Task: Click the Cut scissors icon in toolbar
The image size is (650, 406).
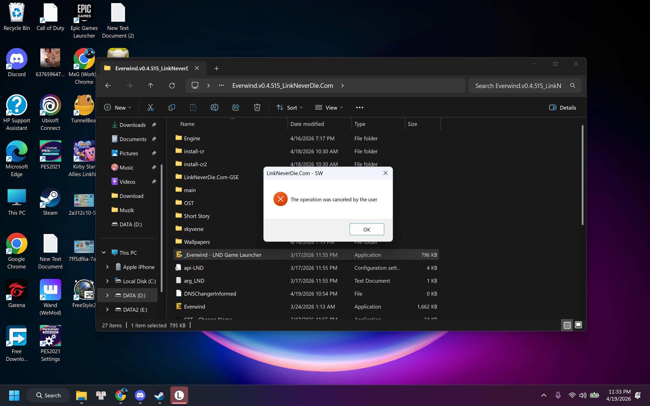Action: (x=150, y=107)
